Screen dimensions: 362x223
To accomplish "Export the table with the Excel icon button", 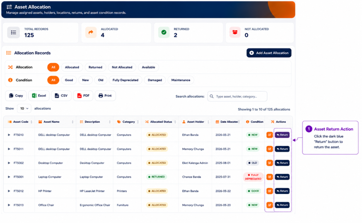I will pos(39,96).
